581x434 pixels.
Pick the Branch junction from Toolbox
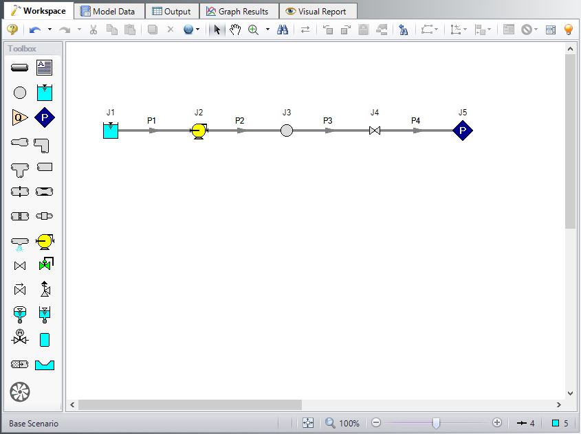click(20, 93)
